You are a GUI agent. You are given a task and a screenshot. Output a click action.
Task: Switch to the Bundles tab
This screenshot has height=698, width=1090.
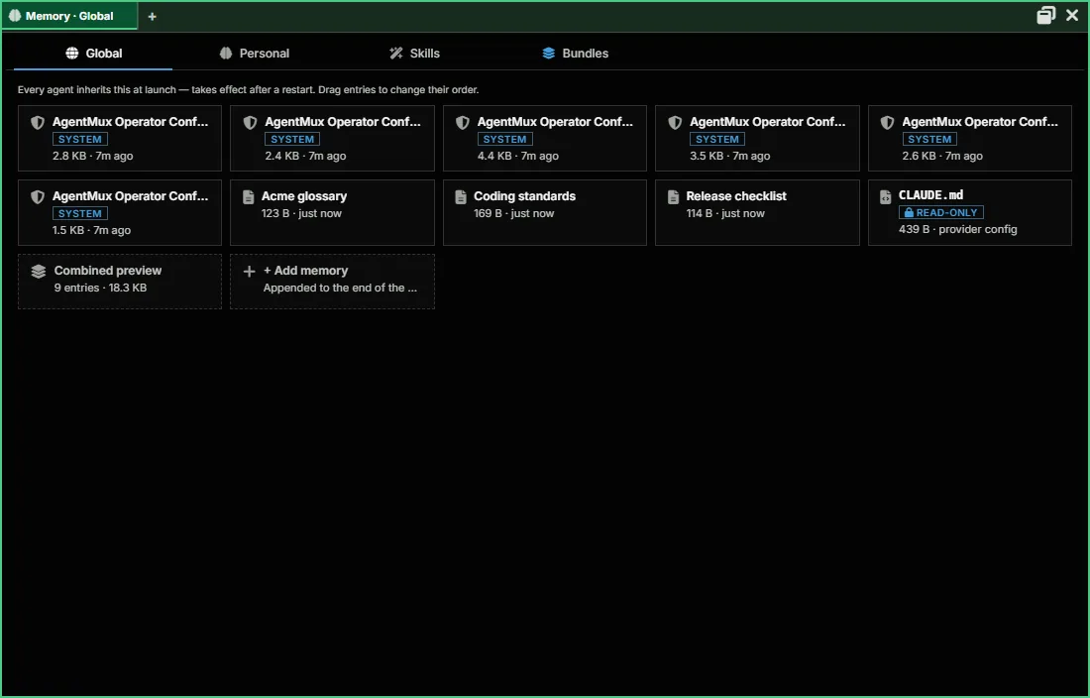(575, 54)
